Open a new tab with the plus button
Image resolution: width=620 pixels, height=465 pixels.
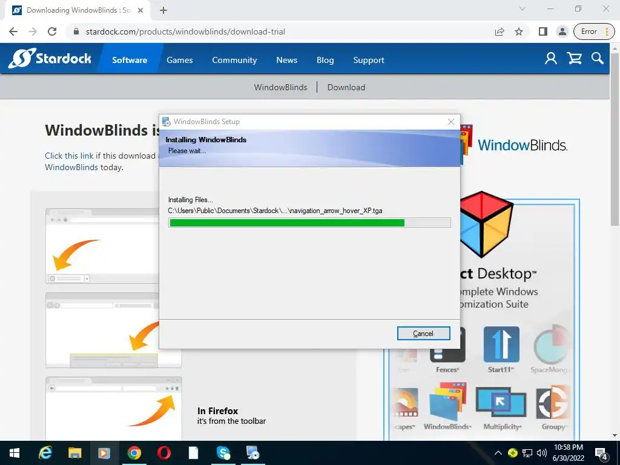coord(163,10)
